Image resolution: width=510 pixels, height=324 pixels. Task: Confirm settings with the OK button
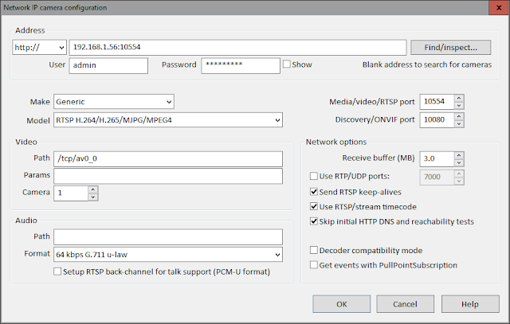tap(341, 303)
